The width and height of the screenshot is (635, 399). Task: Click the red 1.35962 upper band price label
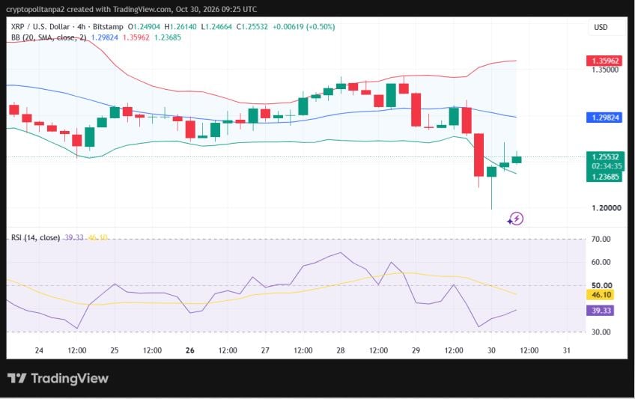tap(605, 61)
